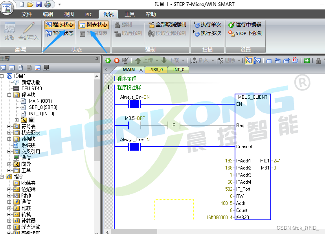This screenshot has width=325, height=234.
Task: Switch to the INT_0 editor tab
Action: pos(179,70)
